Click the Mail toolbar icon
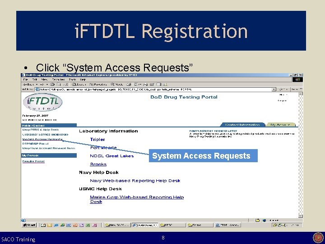325x244 pixels. 137,84
